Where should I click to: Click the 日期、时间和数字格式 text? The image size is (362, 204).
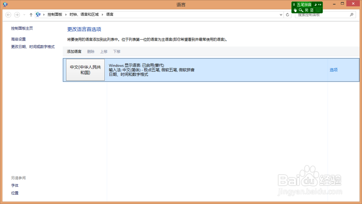coord(129,74)
